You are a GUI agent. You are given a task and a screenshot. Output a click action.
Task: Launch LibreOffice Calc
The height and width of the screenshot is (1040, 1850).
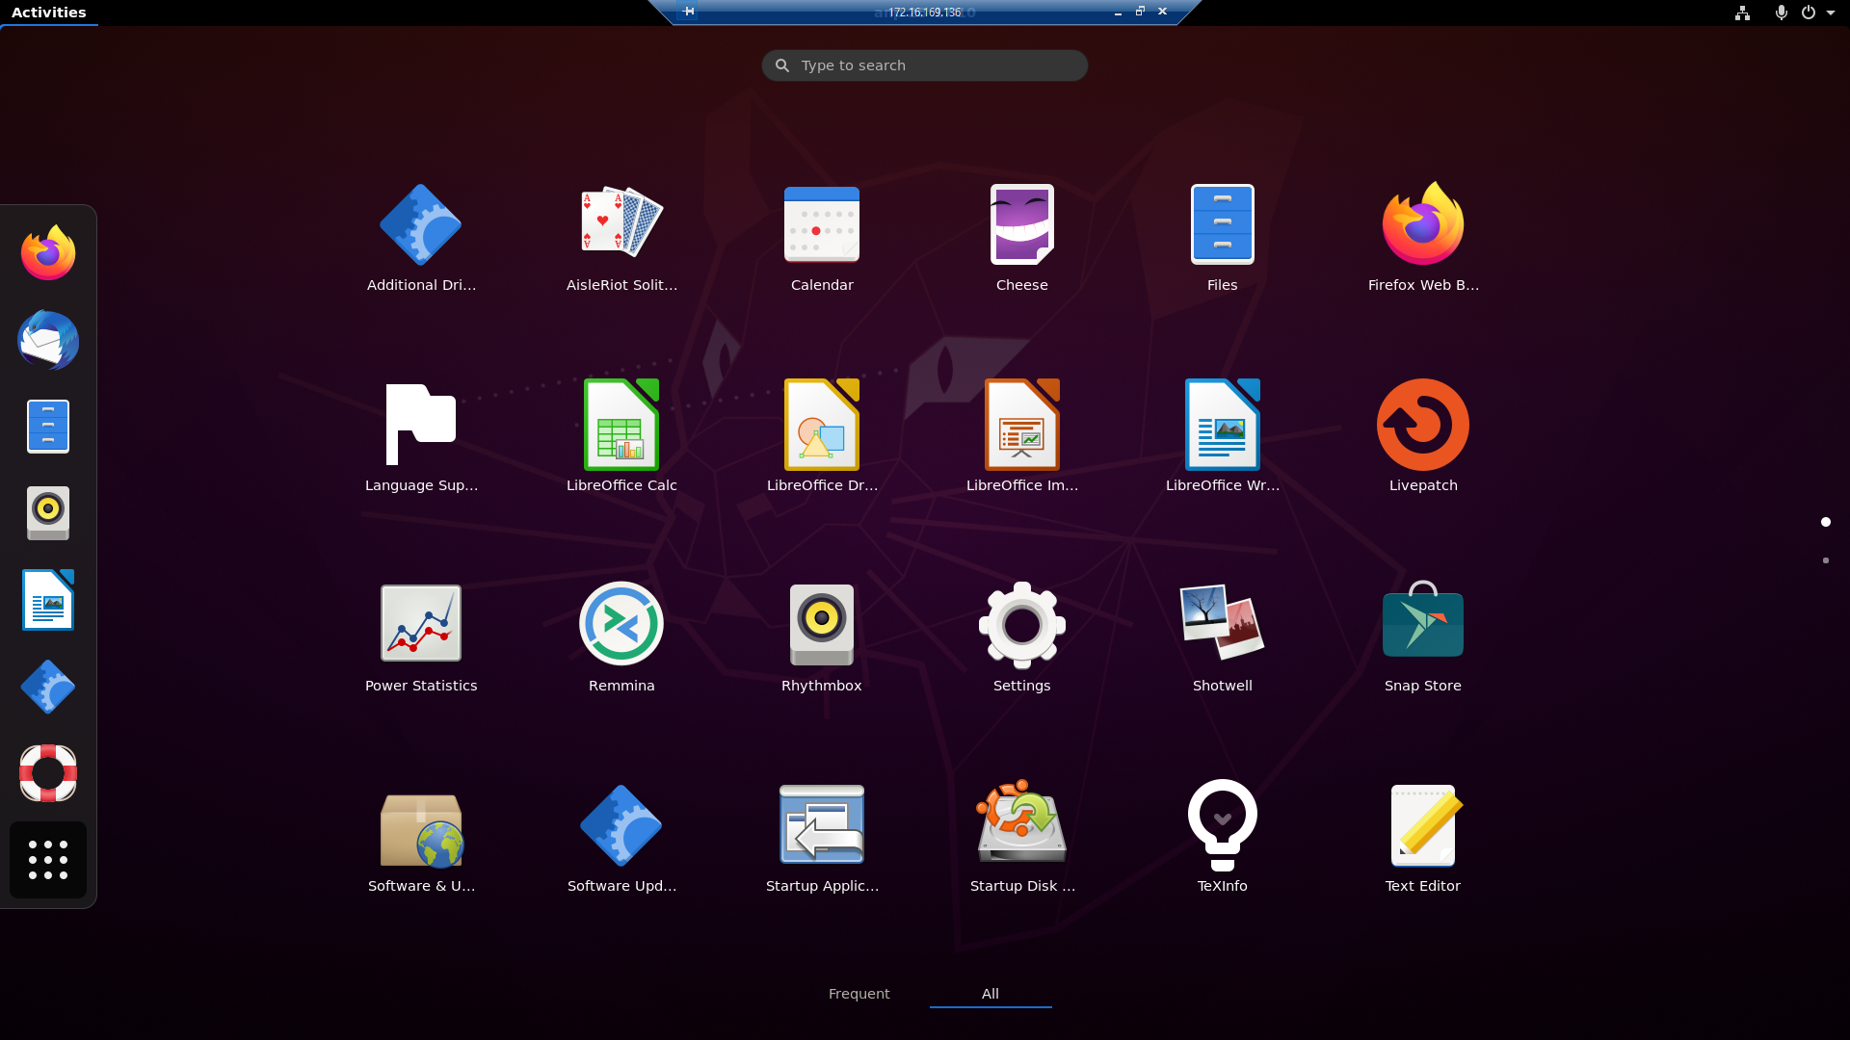tap(621, 438)
